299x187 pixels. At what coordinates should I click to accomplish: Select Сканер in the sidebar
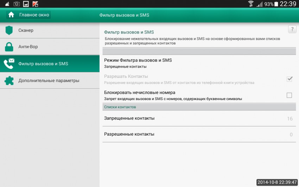[x=26, y=30]
